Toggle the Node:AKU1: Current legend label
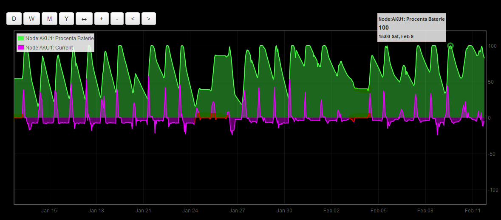The image size is (501, 220). [49, 48]
